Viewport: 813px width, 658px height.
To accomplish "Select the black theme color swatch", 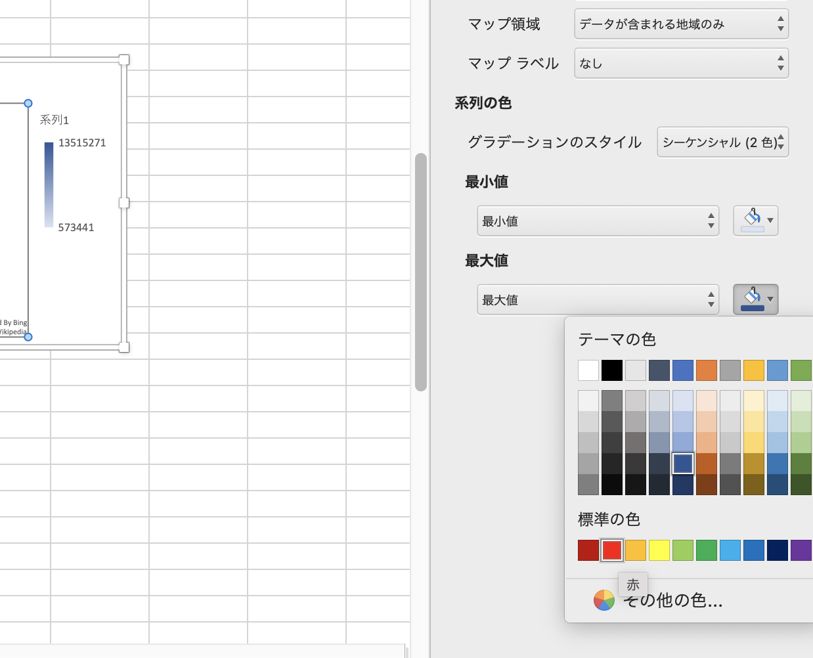I will coord(612,370).
